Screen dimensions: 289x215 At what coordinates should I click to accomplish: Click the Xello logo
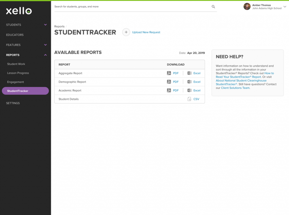point(19,11)
